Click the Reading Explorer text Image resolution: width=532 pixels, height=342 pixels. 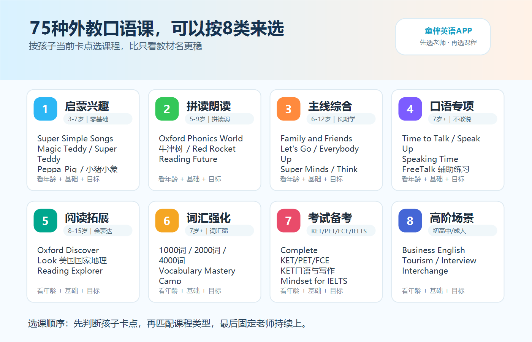[70, 271]
